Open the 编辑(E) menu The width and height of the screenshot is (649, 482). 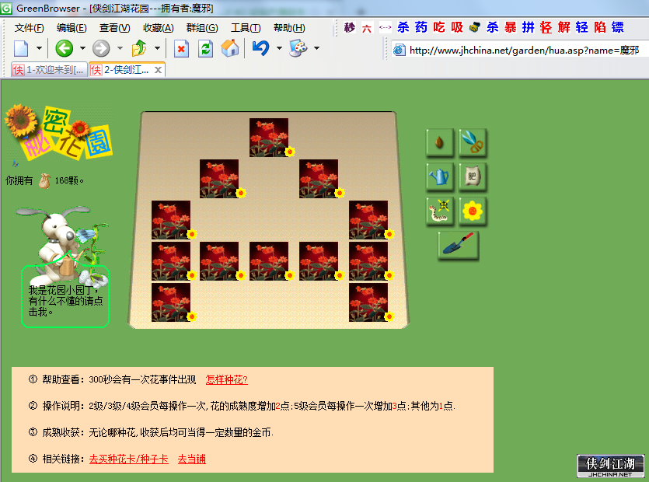tap(72, 28)
